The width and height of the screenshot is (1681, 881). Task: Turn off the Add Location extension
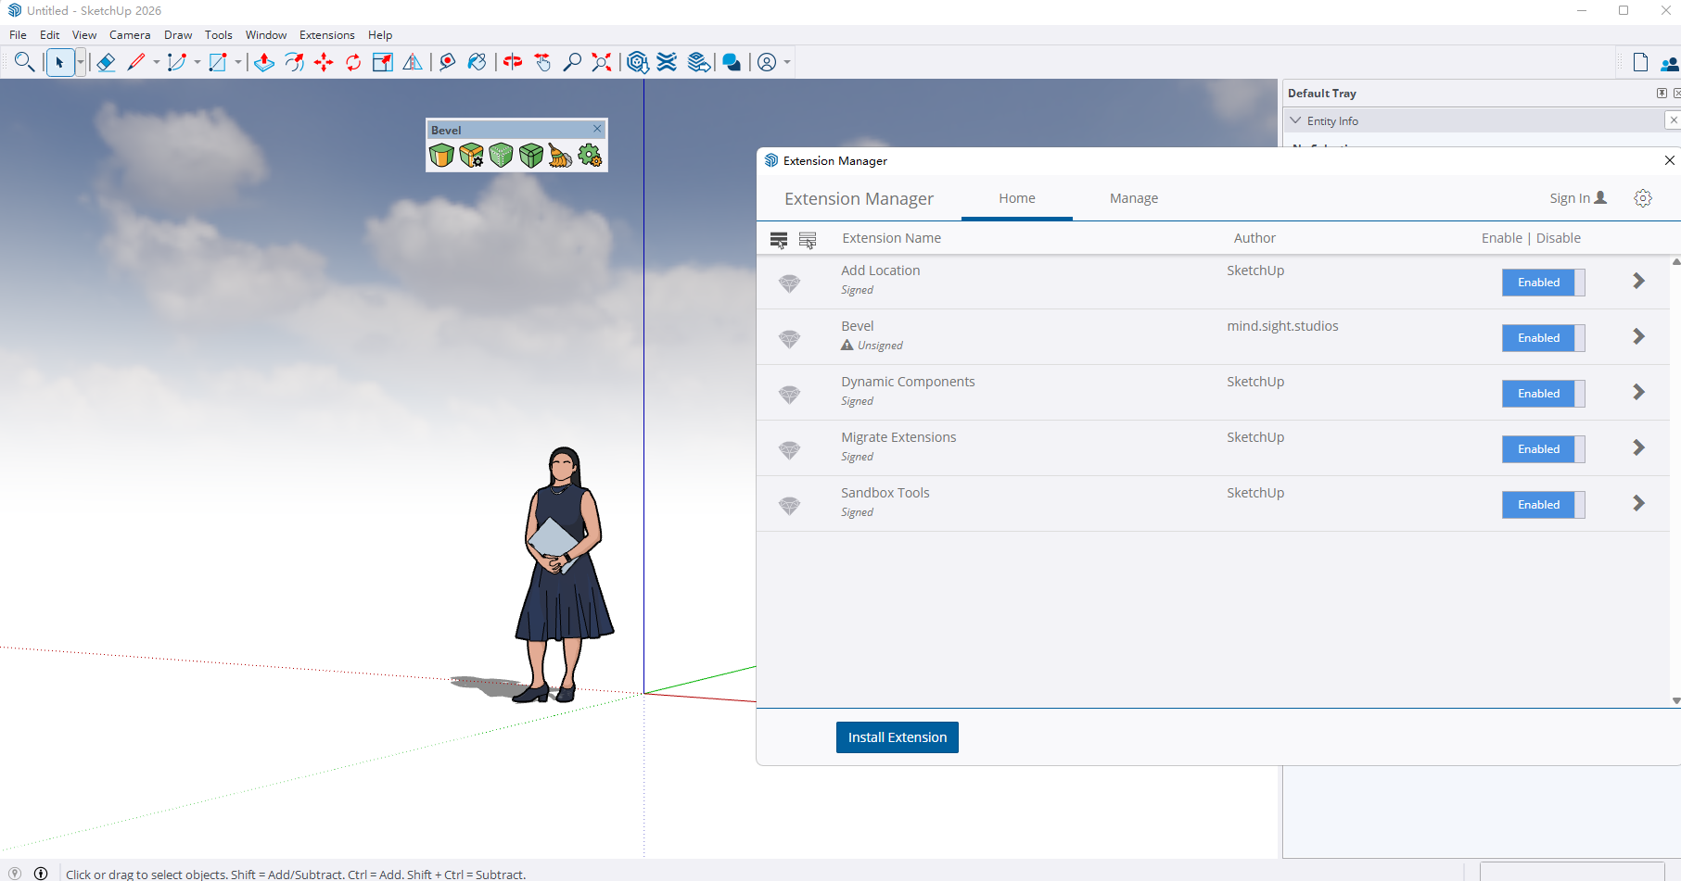1542,283
